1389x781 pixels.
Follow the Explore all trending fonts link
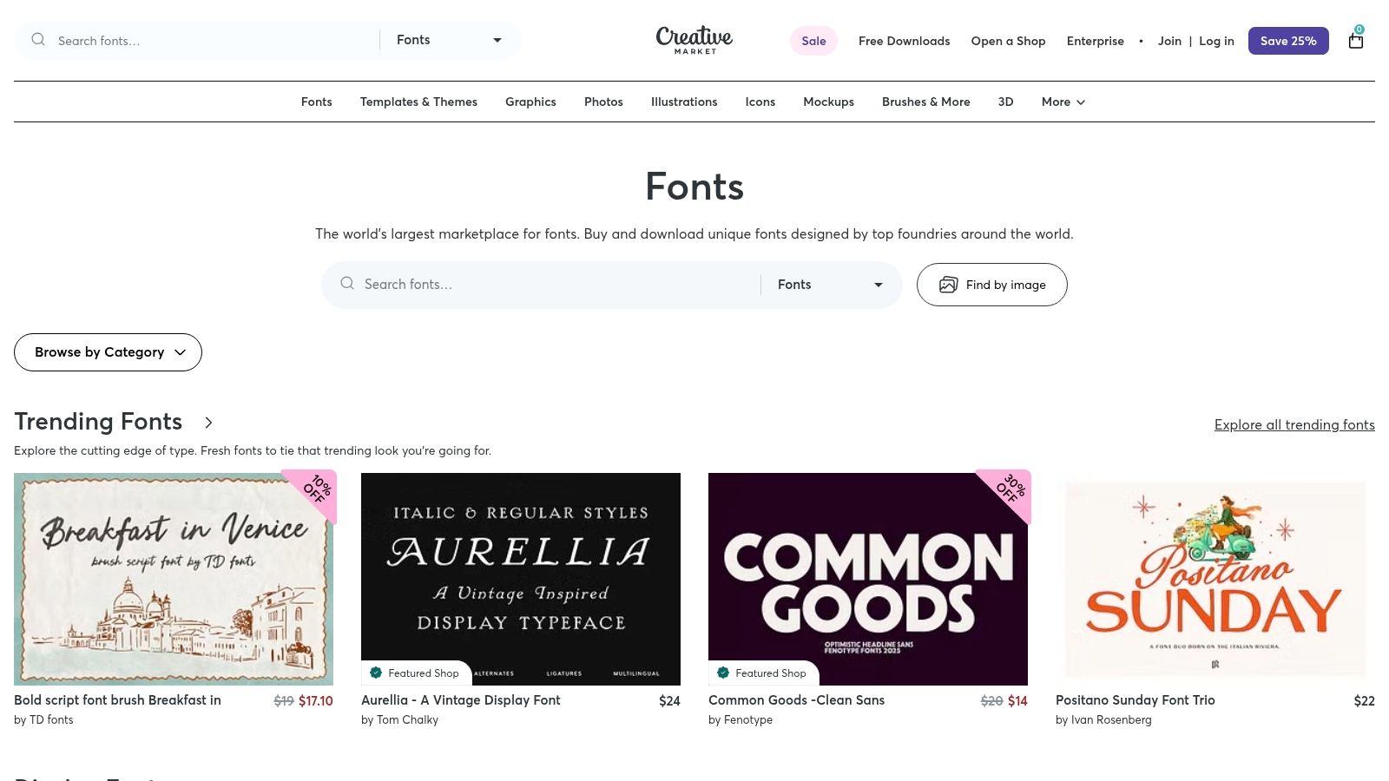1294,424
